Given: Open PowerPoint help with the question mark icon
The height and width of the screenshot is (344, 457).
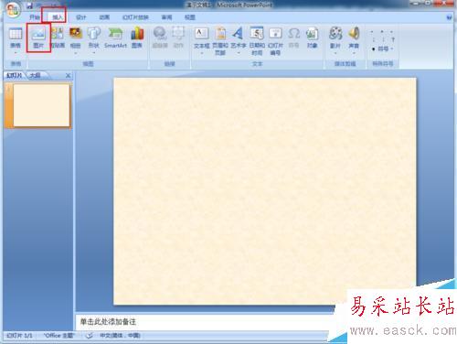Looking at the screenshot, I should click(x=449, y=17).
